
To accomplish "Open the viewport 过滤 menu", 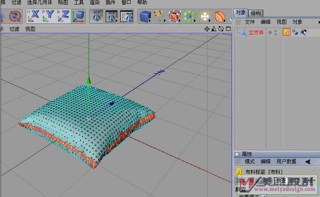I will tap(14, 29).
